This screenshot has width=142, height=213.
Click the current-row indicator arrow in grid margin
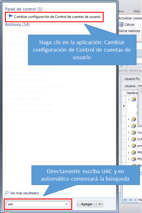tap(124, 106)
